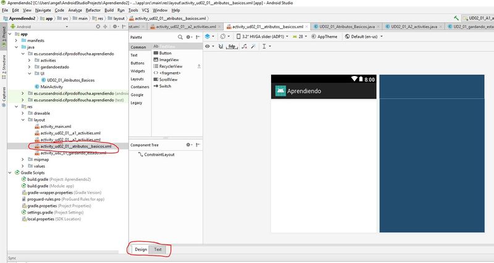Select MainActivity in the project tree

(x=49, y=87)
